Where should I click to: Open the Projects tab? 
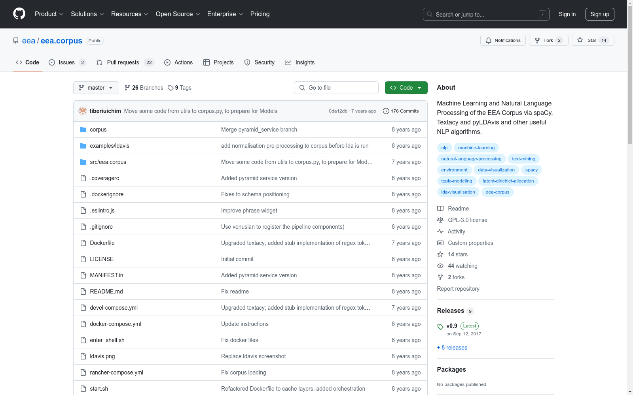click(x=218, y=62)
